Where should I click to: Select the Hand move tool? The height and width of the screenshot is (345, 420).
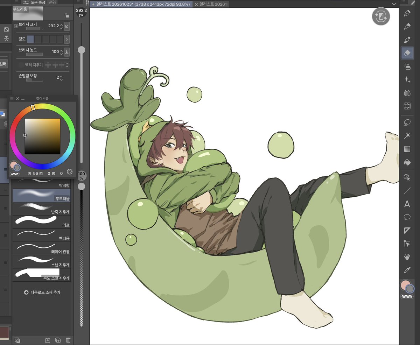point(407,257)
